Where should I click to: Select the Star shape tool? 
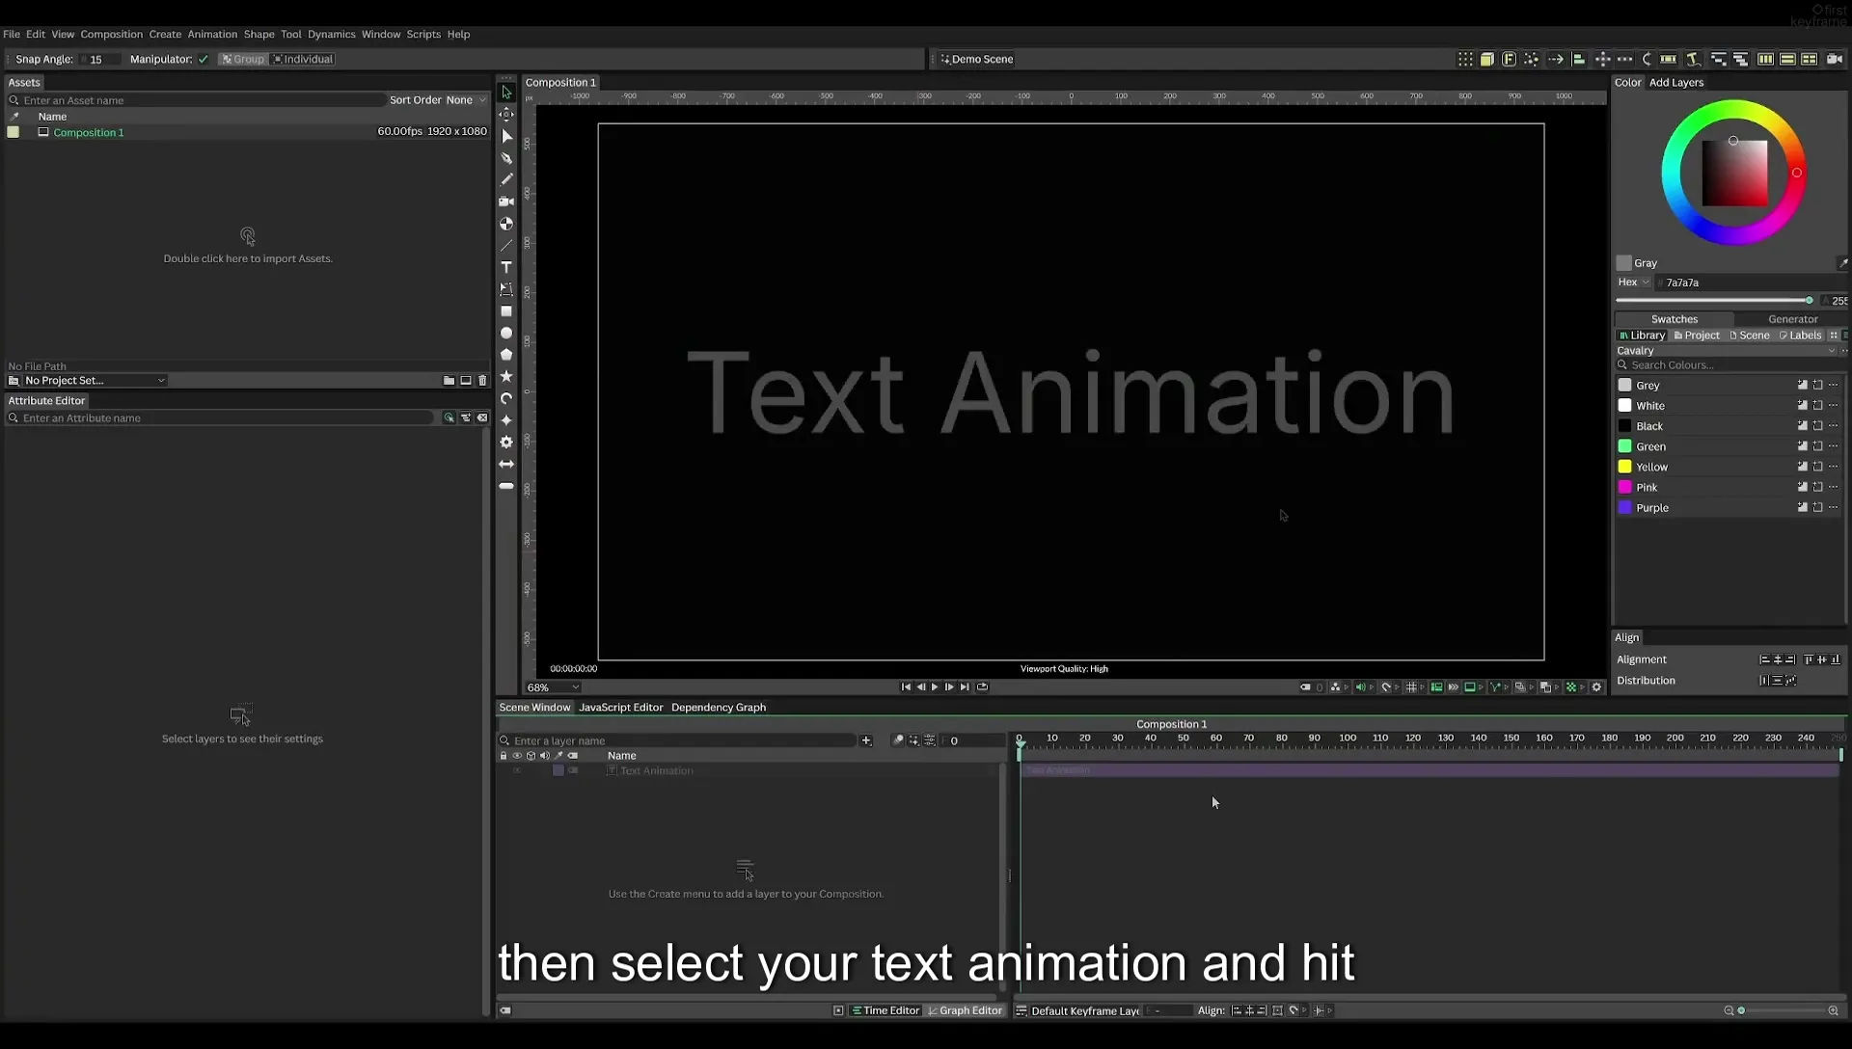point(506,376)
